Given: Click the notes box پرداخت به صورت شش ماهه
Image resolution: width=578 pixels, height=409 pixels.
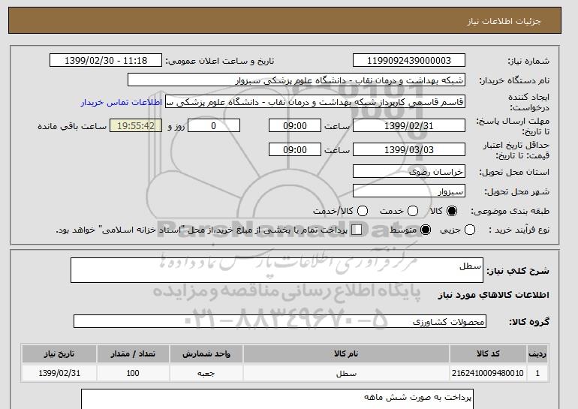Looking at the screenshot, I should [277, 399].
